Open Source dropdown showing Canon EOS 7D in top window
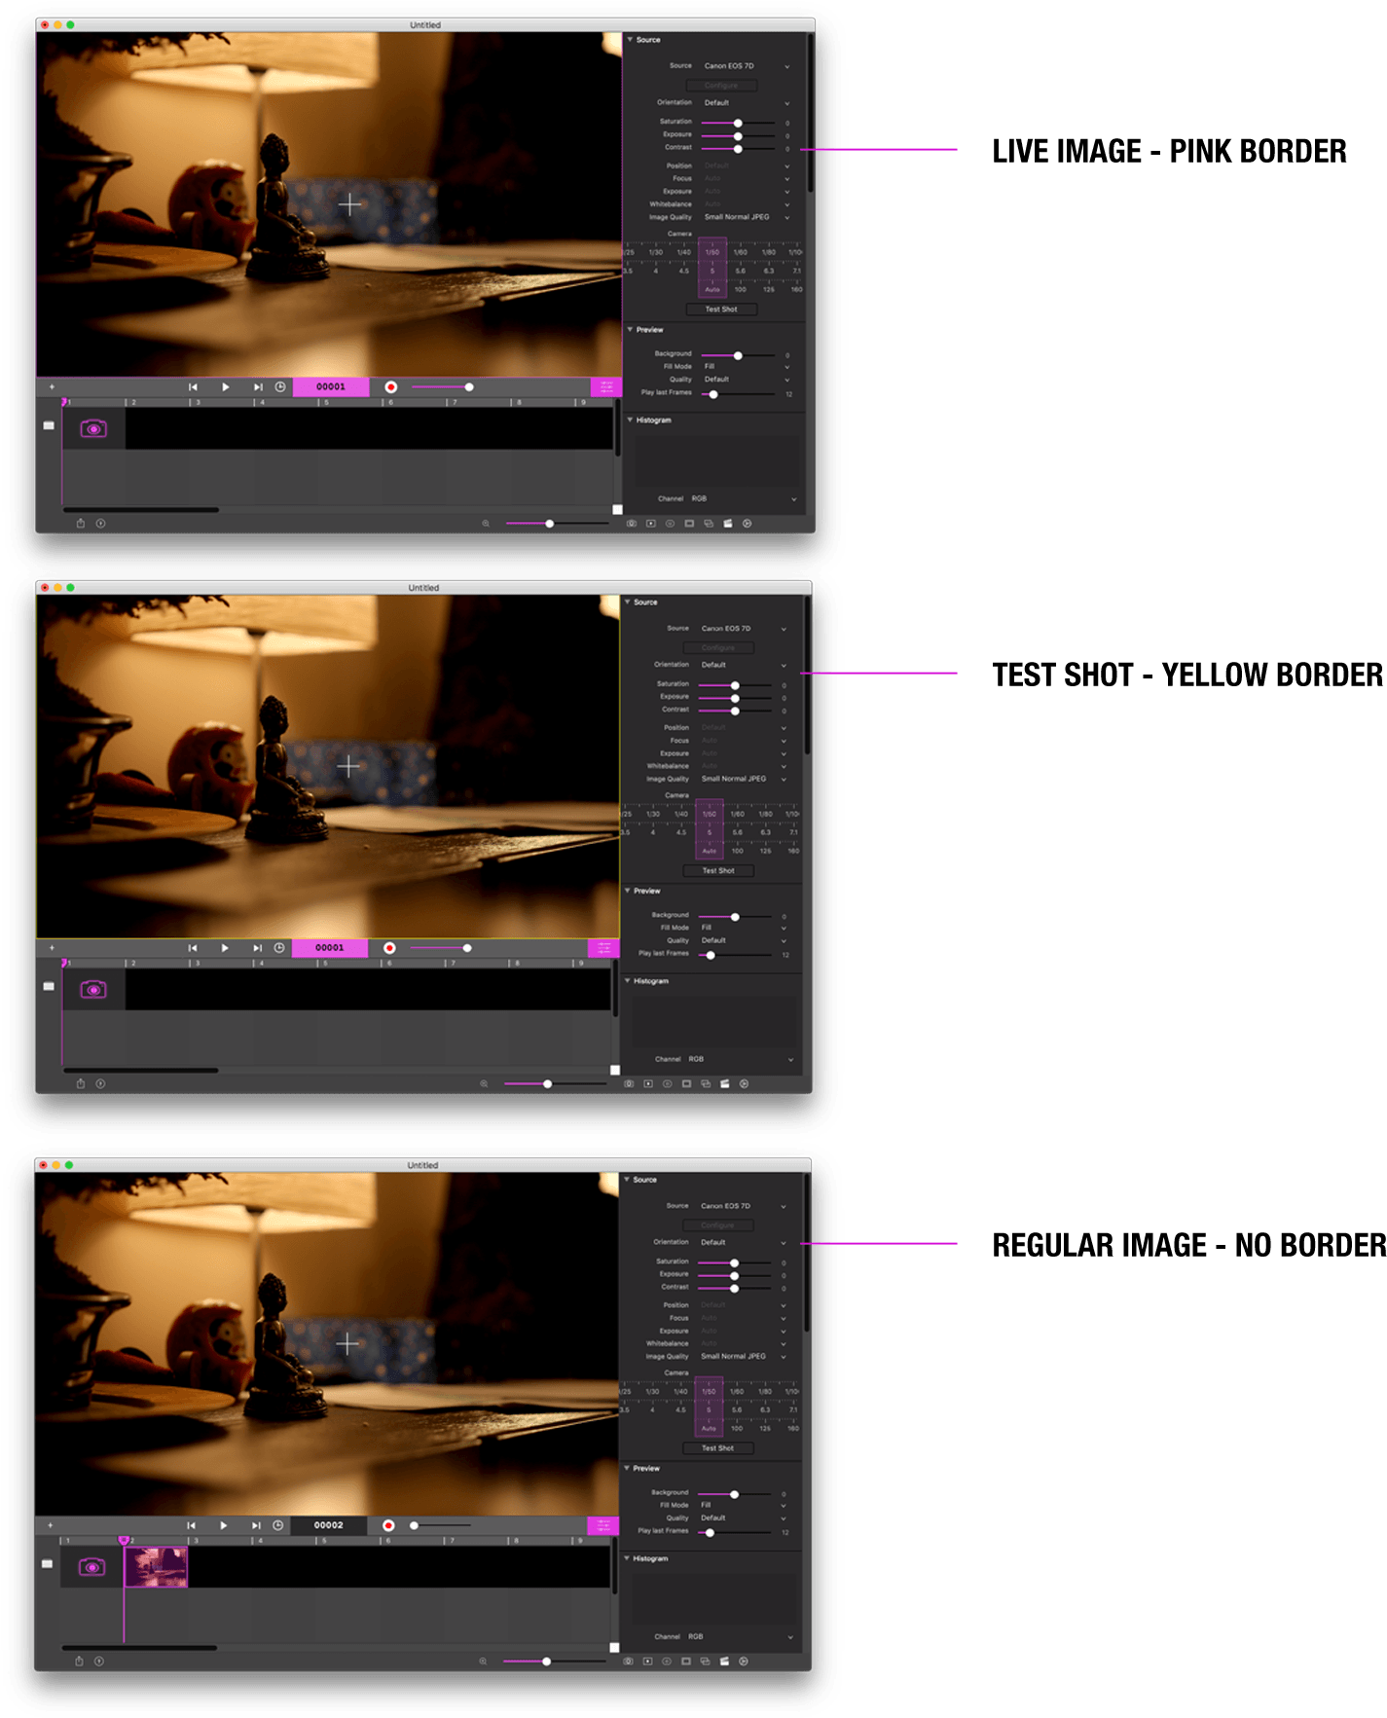 click(x=746, y=66)
